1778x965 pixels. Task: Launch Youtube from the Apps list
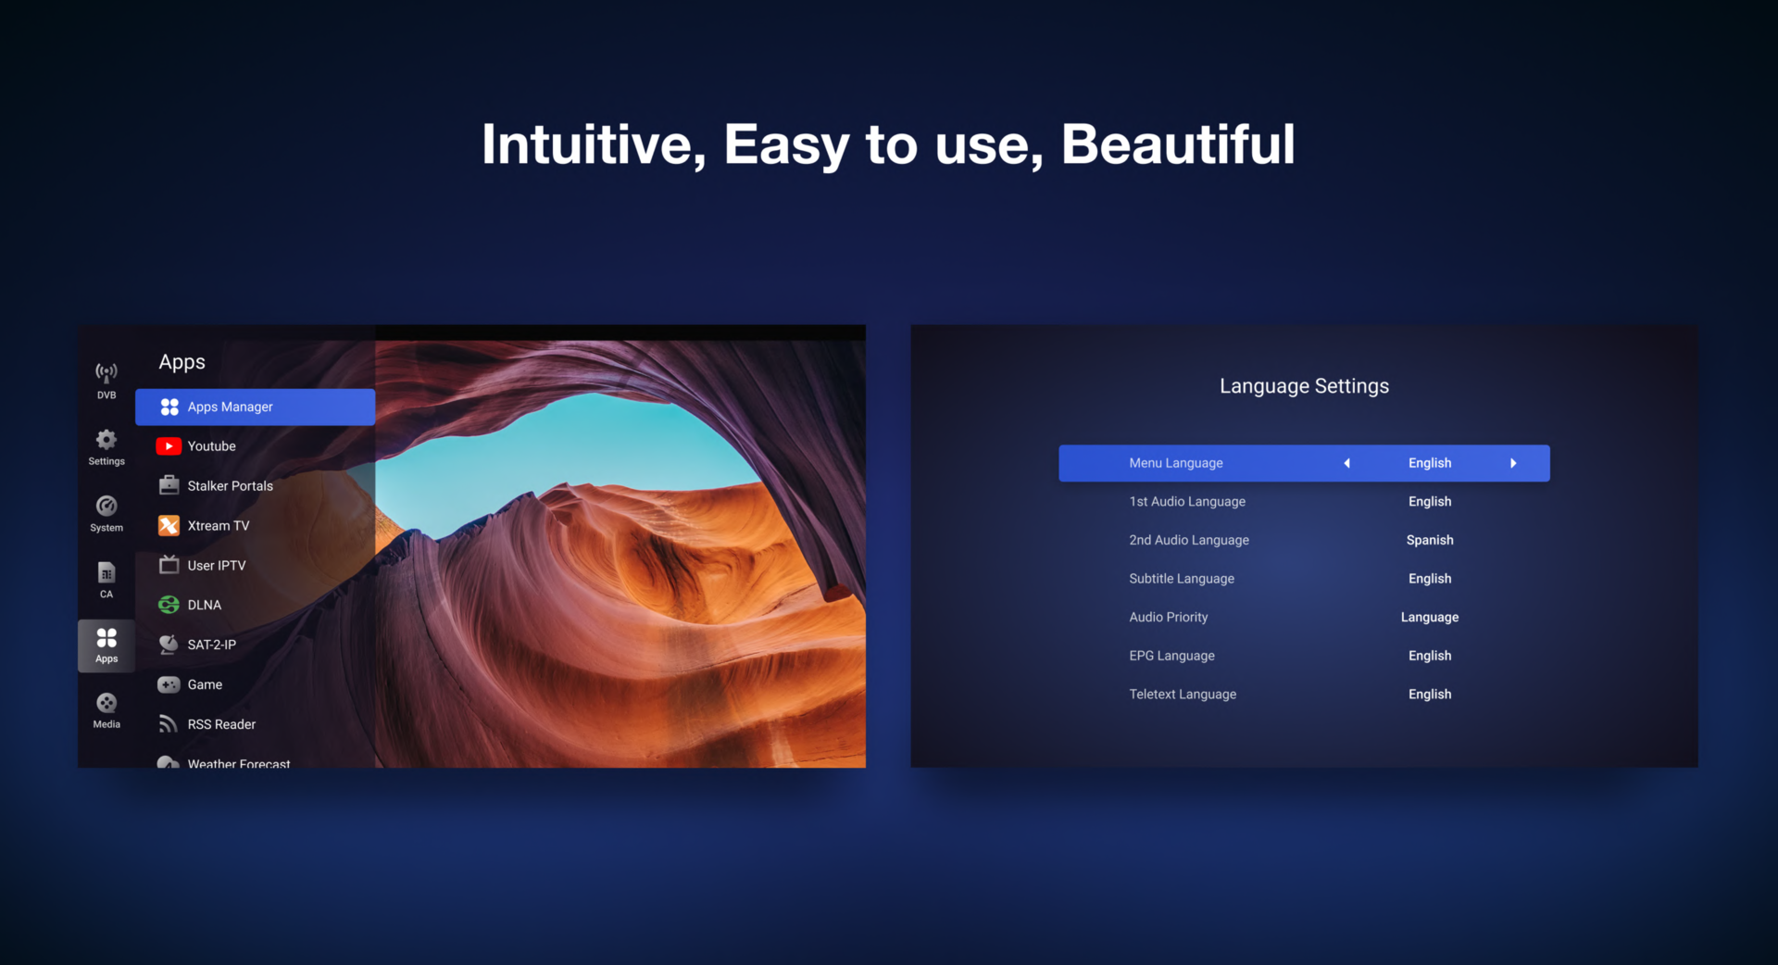point(255,446)
